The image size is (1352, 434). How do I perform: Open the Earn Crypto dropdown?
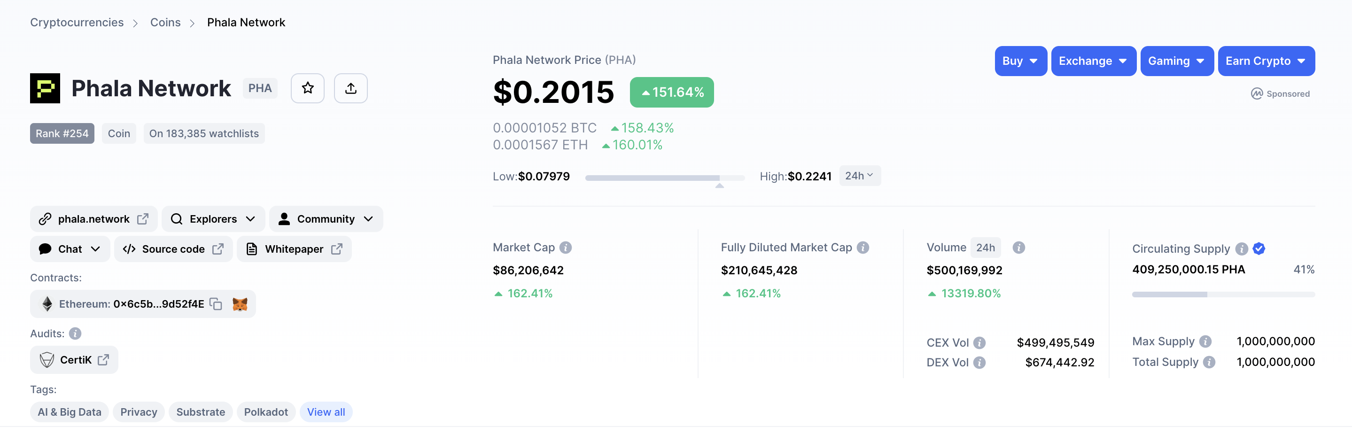[x=1267, y=61]
